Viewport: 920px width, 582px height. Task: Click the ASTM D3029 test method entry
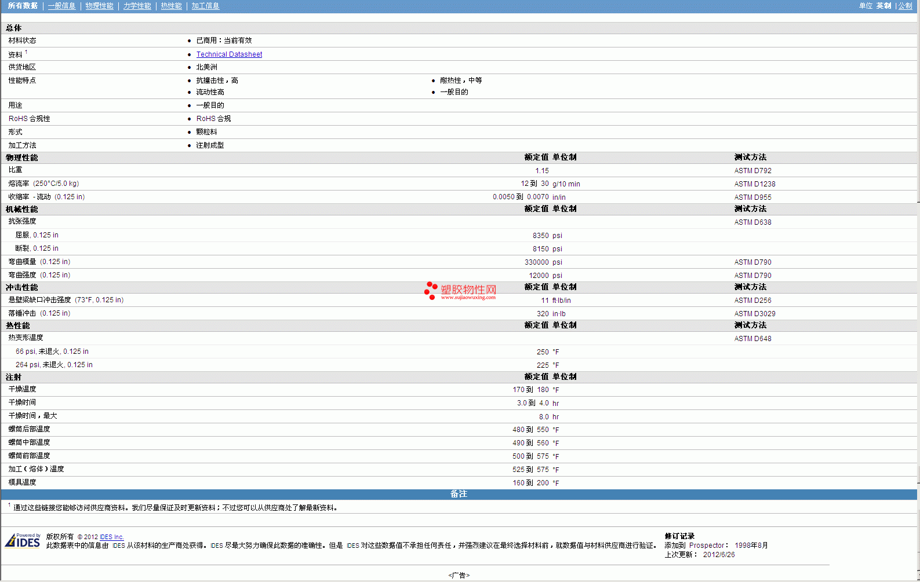(754, 314)
